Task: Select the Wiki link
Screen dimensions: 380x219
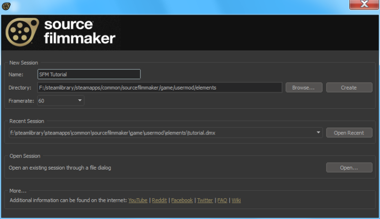Action: (x=236, y=200)
